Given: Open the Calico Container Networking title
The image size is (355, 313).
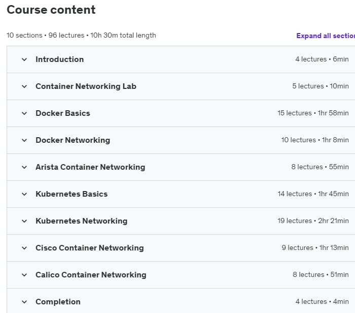Looking at the screenshot, I should [91, 275].
